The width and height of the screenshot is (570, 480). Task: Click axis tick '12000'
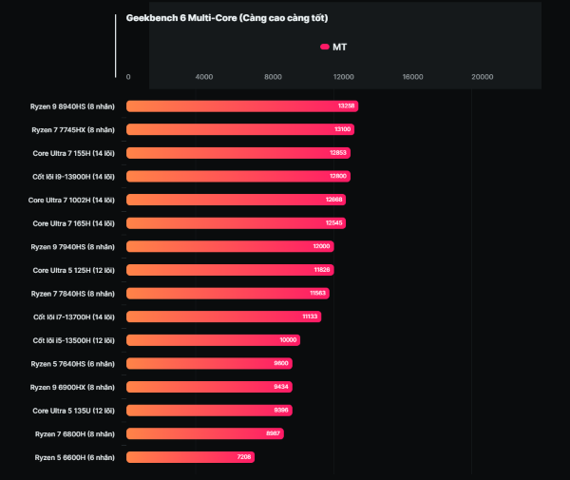[344, 77]
